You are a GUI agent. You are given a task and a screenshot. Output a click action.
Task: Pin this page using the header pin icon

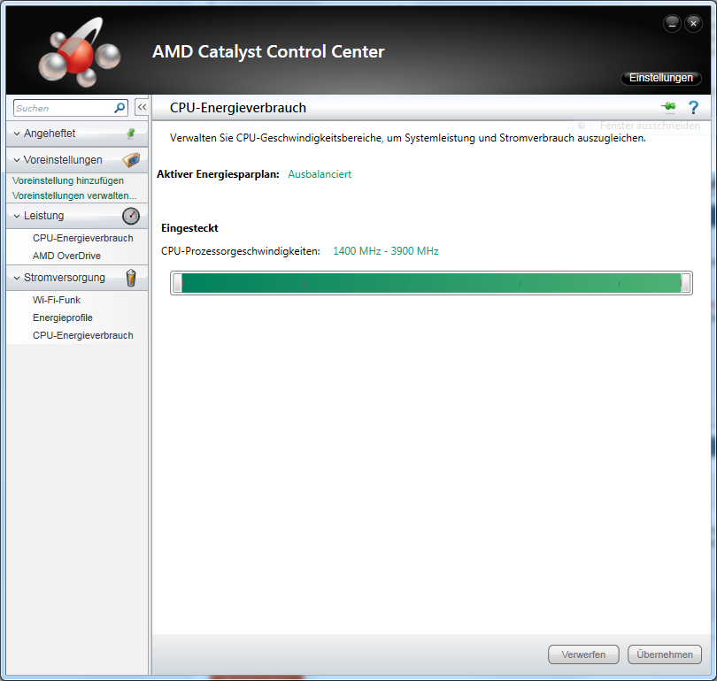click(668, 107)
